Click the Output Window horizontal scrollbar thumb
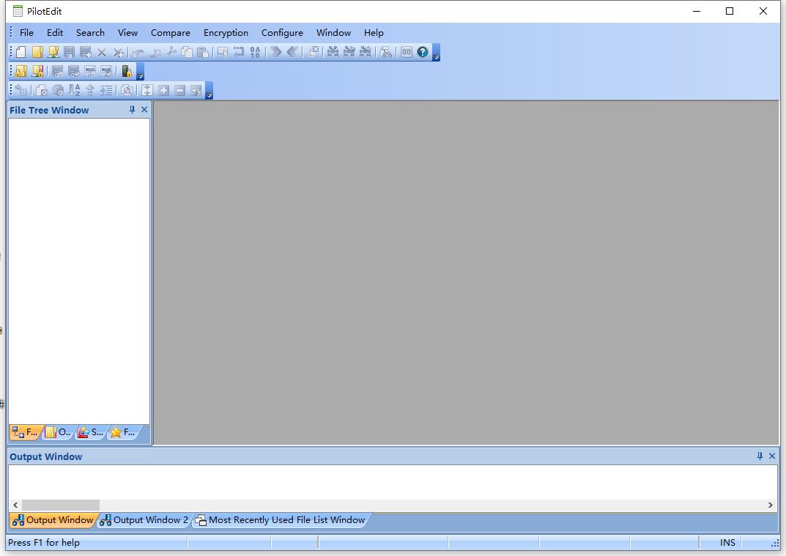 [61, 505]
